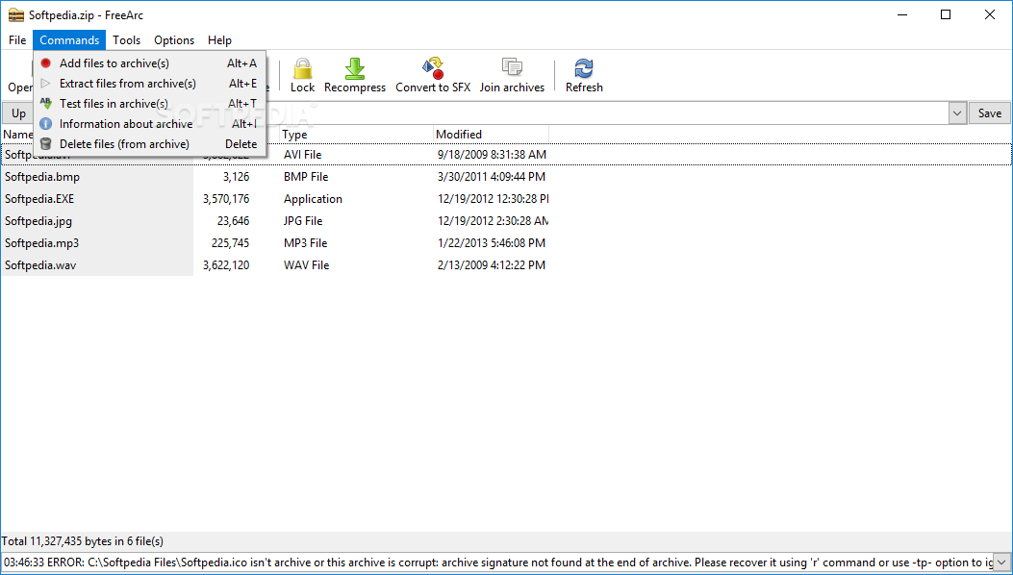The image size is (1013, 575).
Task: Click the 3,126 size value
Action: pos(237,176)
